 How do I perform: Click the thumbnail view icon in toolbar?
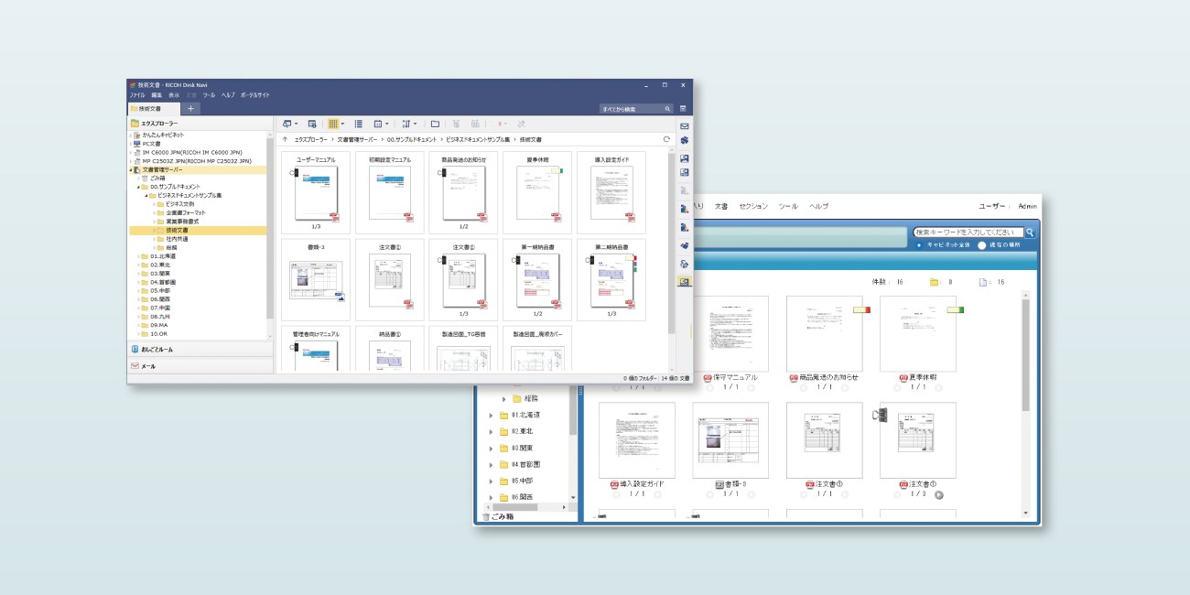click(334, 124)
